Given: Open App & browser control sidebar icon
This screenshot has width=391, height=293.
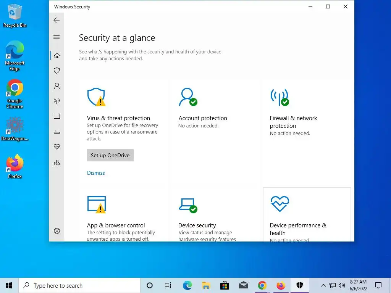Looking at the screenshot, I should coord(57,116).
